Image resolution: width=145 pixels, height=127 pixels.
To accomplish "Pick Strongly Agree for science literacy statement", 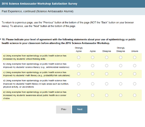I will pos(79,66).
